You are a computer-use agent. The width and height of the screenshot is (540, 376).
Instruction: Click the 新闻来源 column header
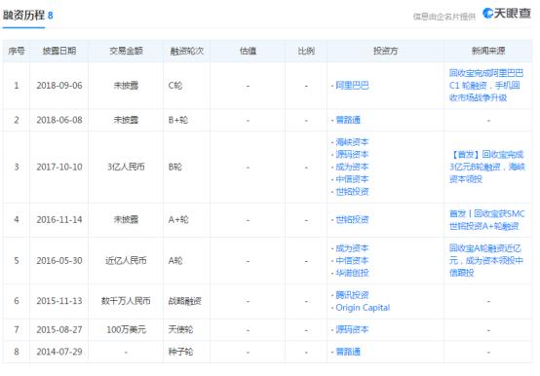tap(488, 51)
